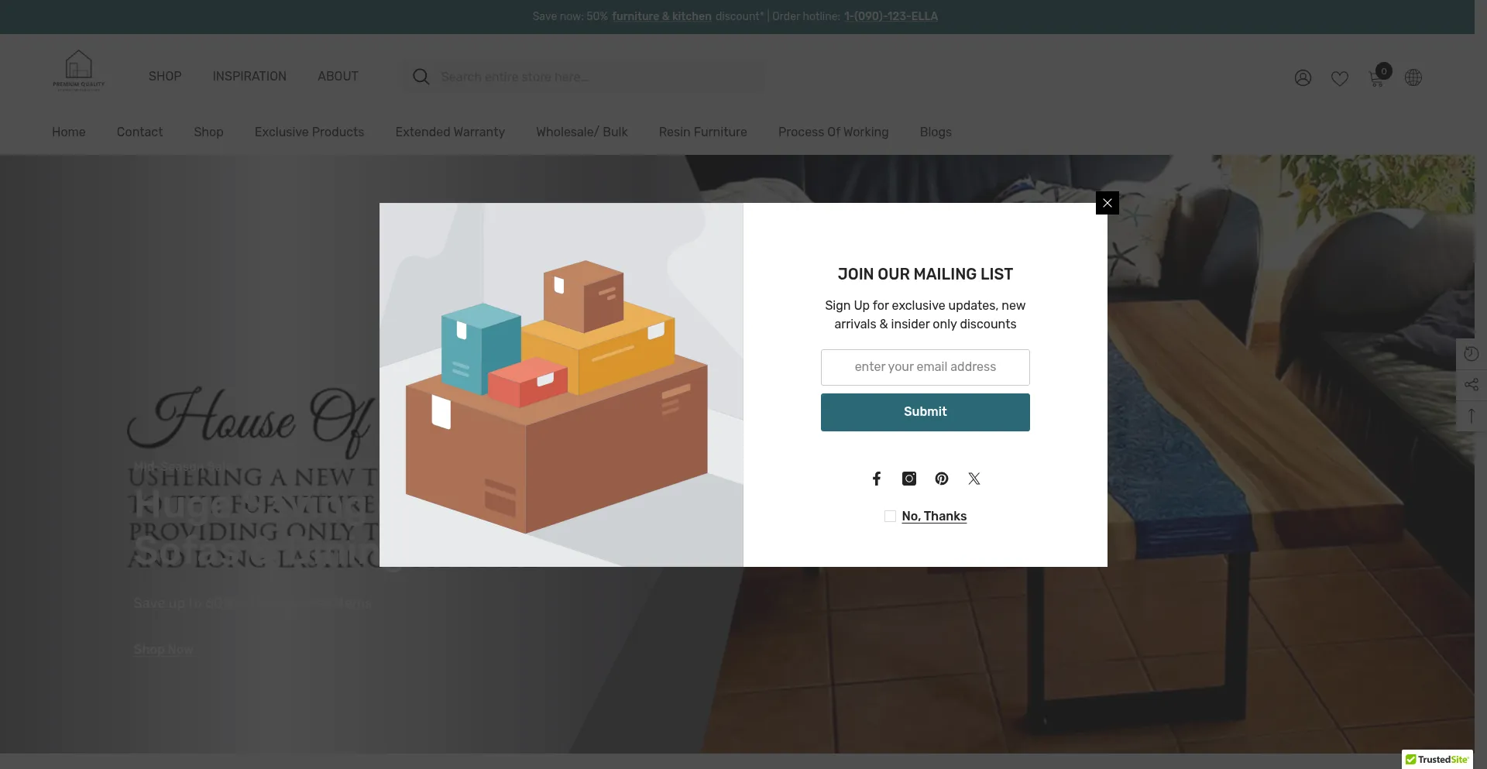Select Exclusive Products nav item
The width and height of the screenshot is (1487, 769).
coord(309,132)
